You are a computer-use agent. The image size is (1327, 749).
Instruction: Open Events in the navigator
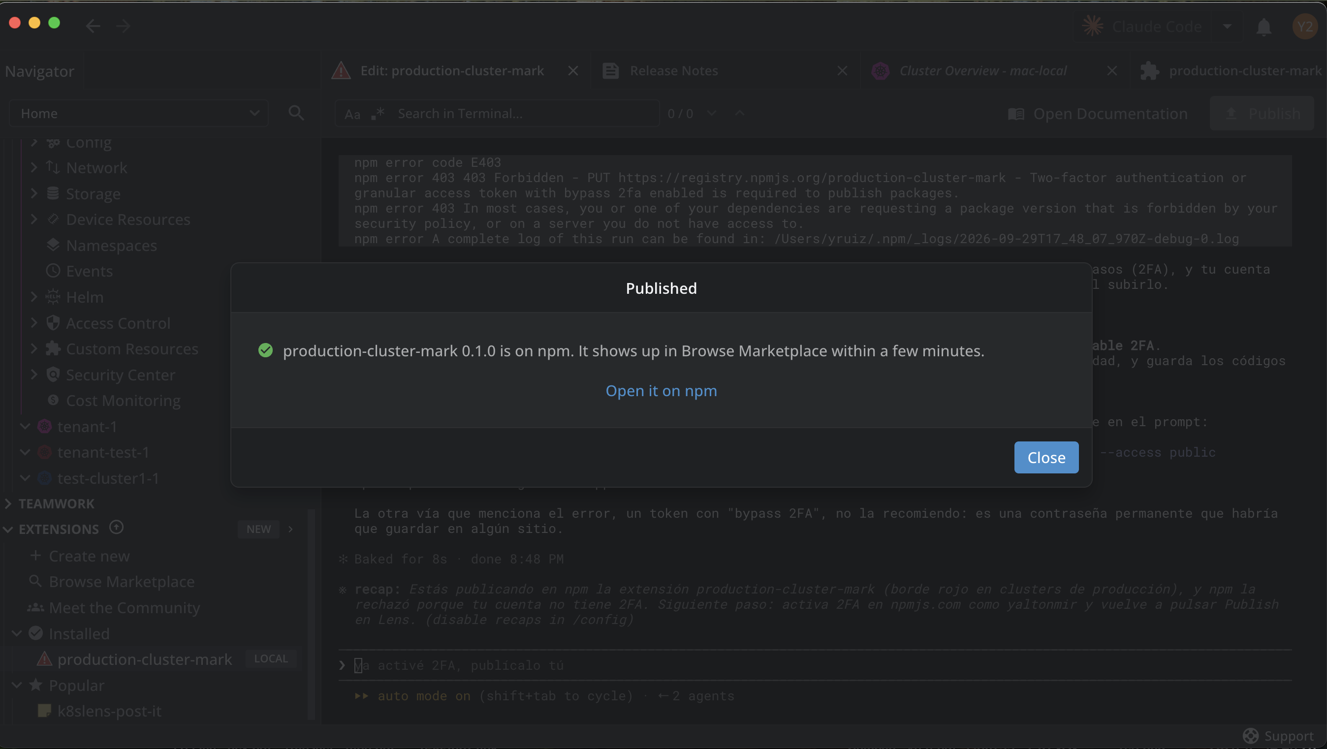pyautogui.click(x=89, y=271)
